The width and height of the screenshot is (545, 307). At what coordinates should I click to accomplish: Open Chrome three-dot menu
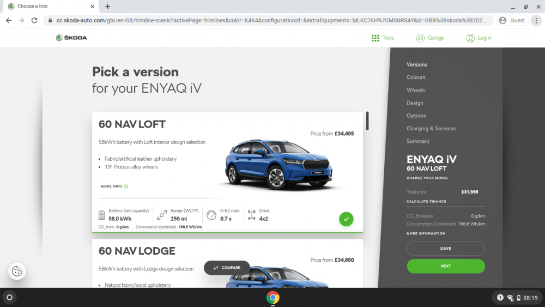pyautogui.click(x=536, y=21)
